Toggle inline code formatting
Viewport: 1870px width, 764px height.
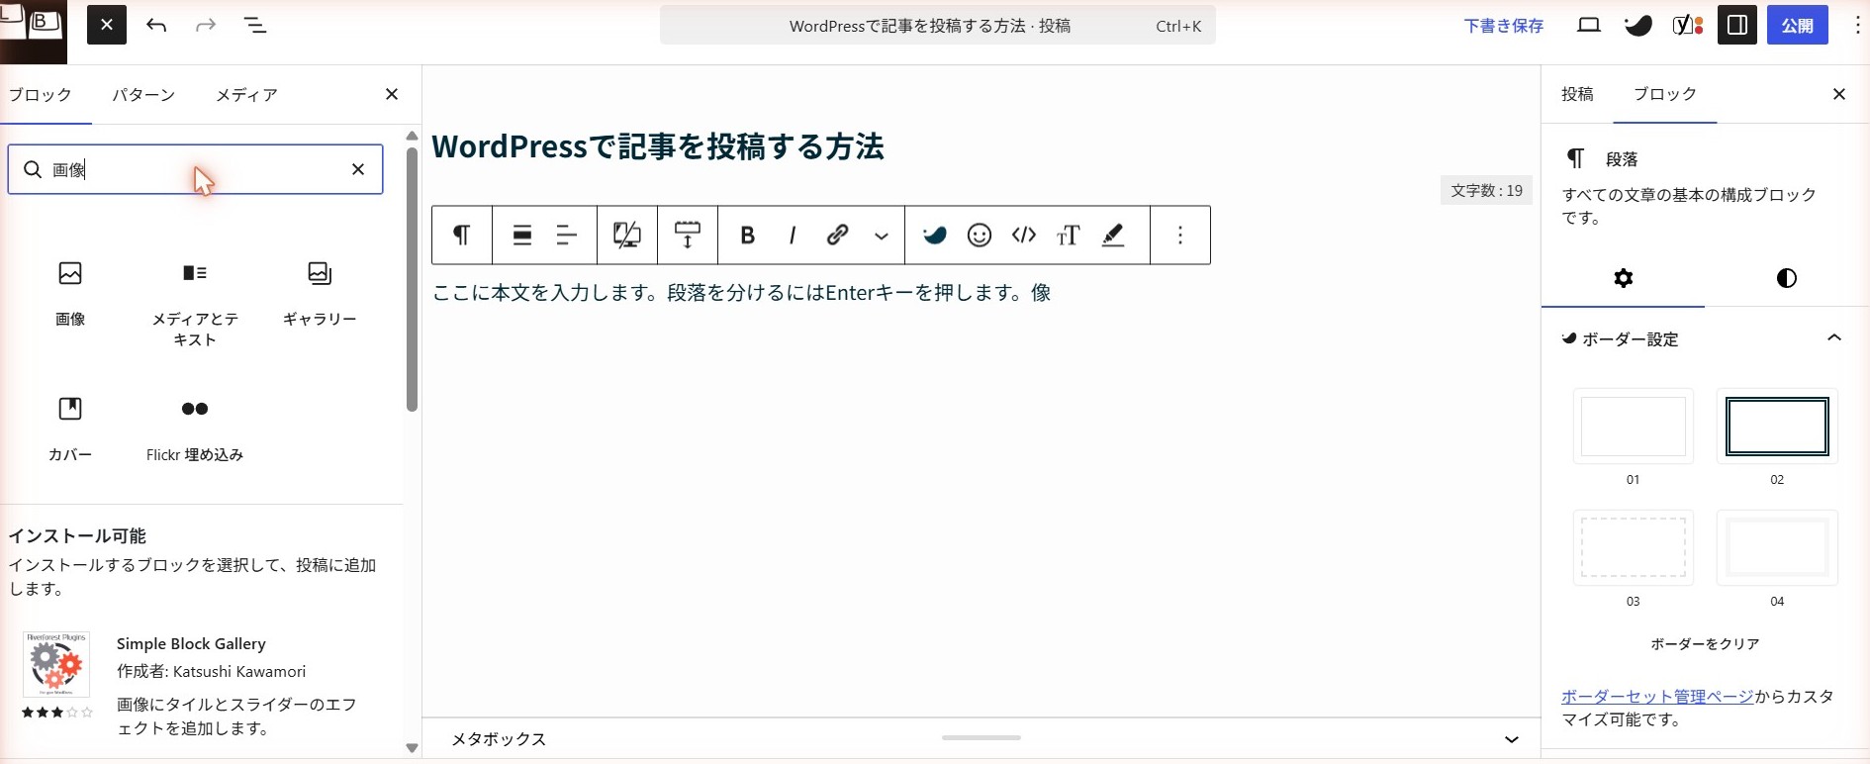coord(1024,235)
